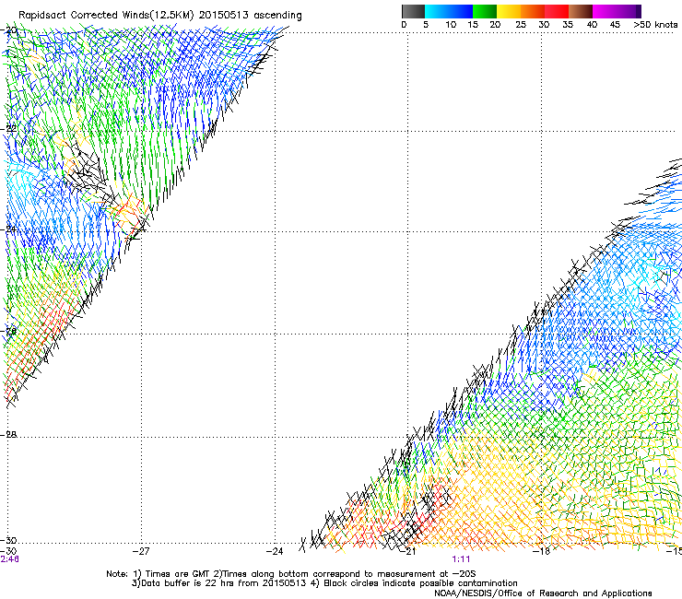Pick the orange 25-30 knots legend color
The height and width of the screenshot is (599, 682).
click(533, 11)
